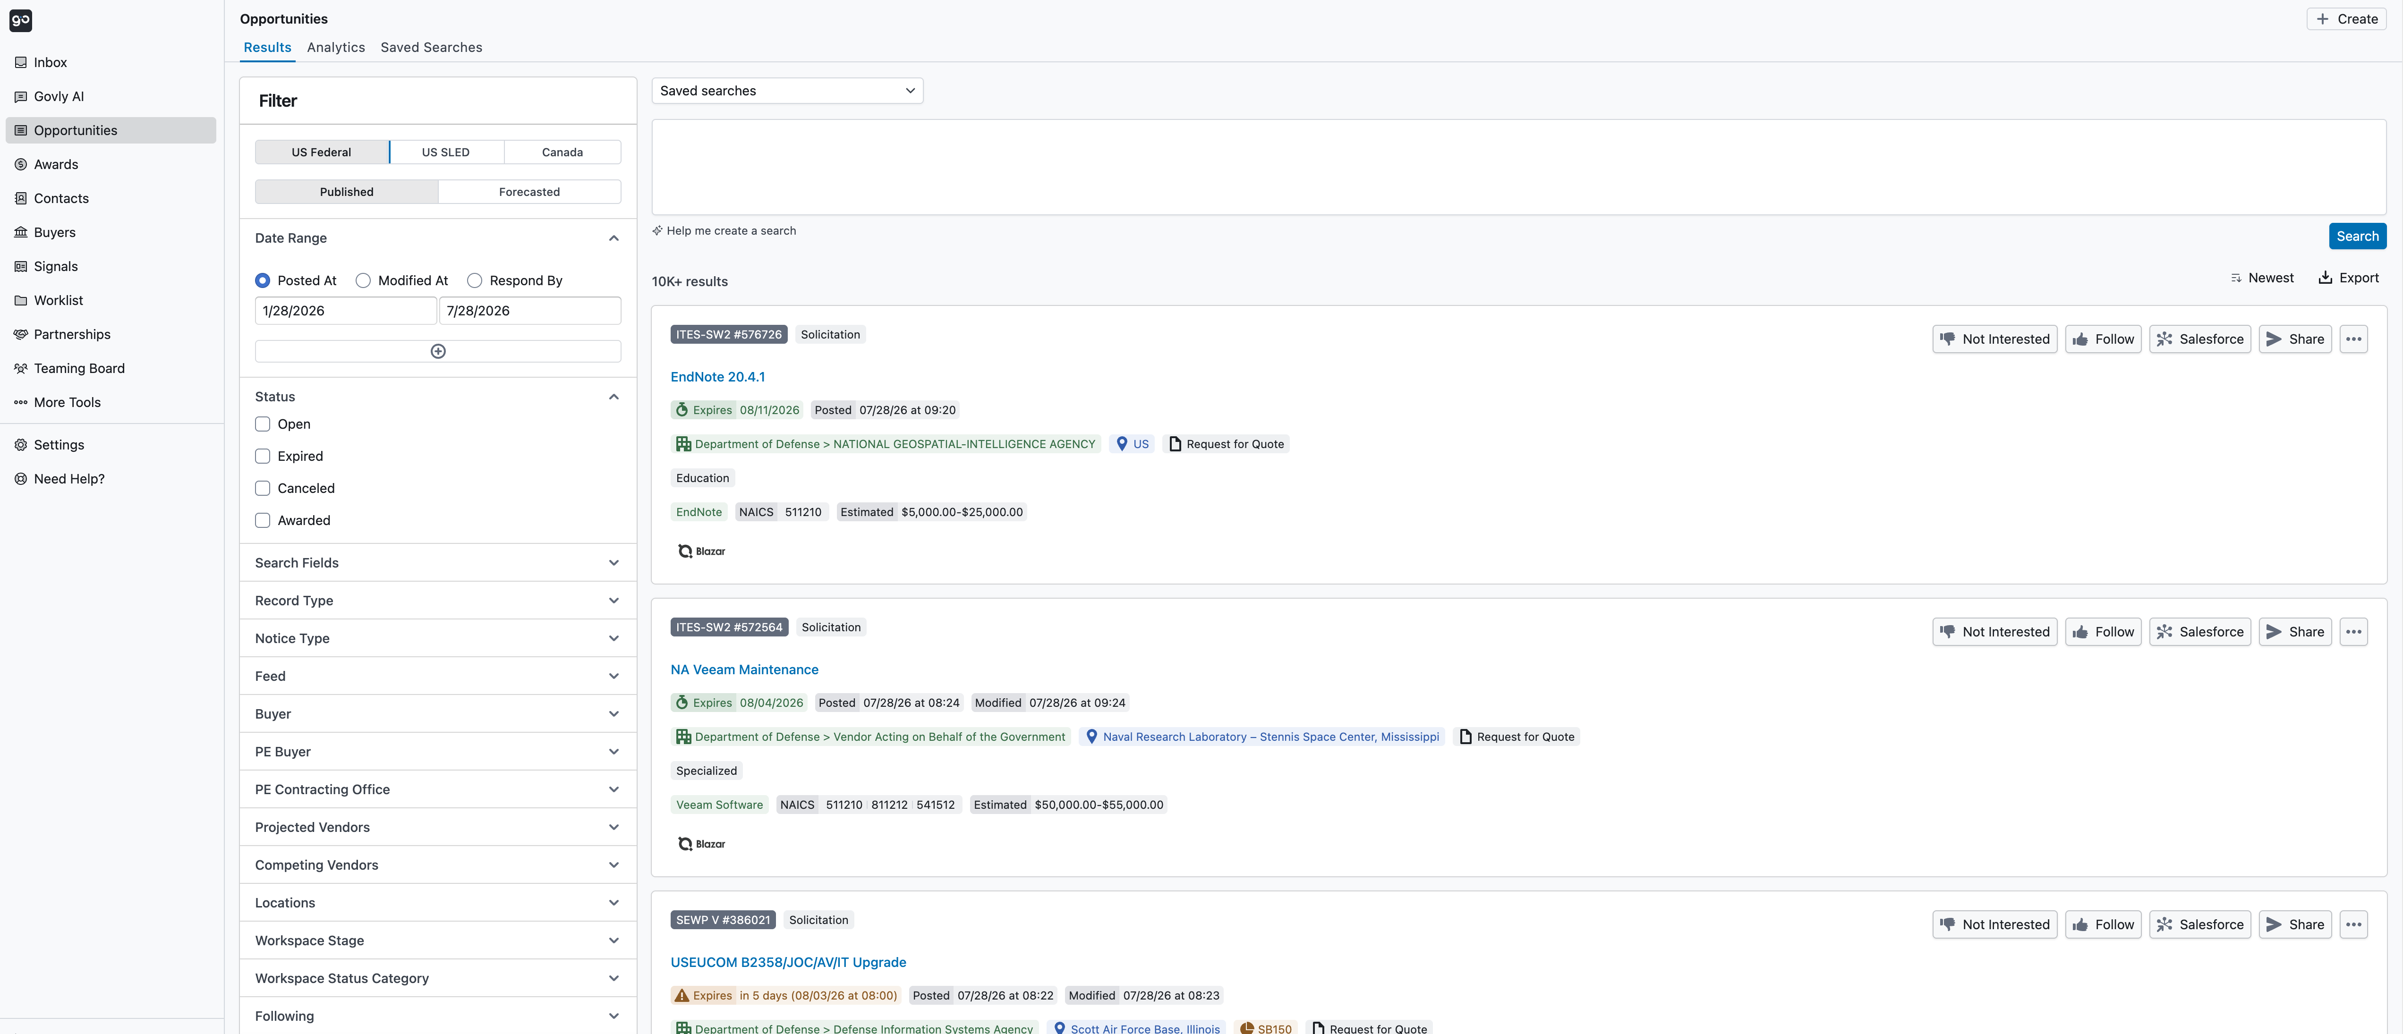Collapse the Status filter section
2403x1034 pixels.
(614, 397)
